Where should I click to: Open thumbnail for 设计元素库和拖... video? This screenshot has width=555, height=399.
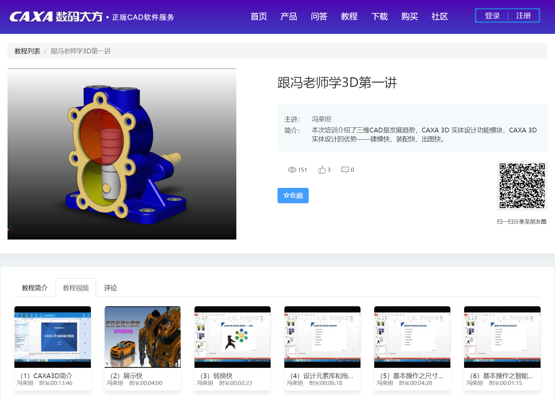(x=322, y=337)
